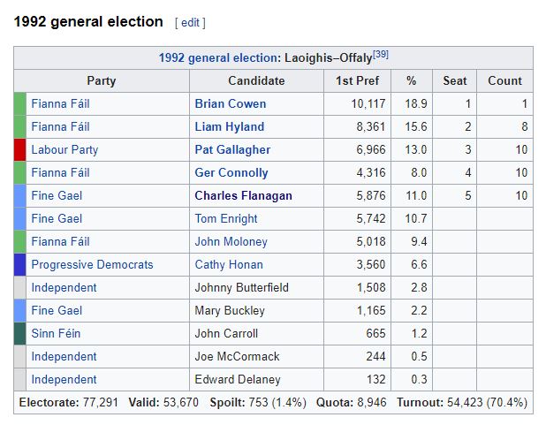The height and width of the screenshot is (425, 546).
Task: Click the dark blue Progressive Democrats swatch
Action: point(19,265)
